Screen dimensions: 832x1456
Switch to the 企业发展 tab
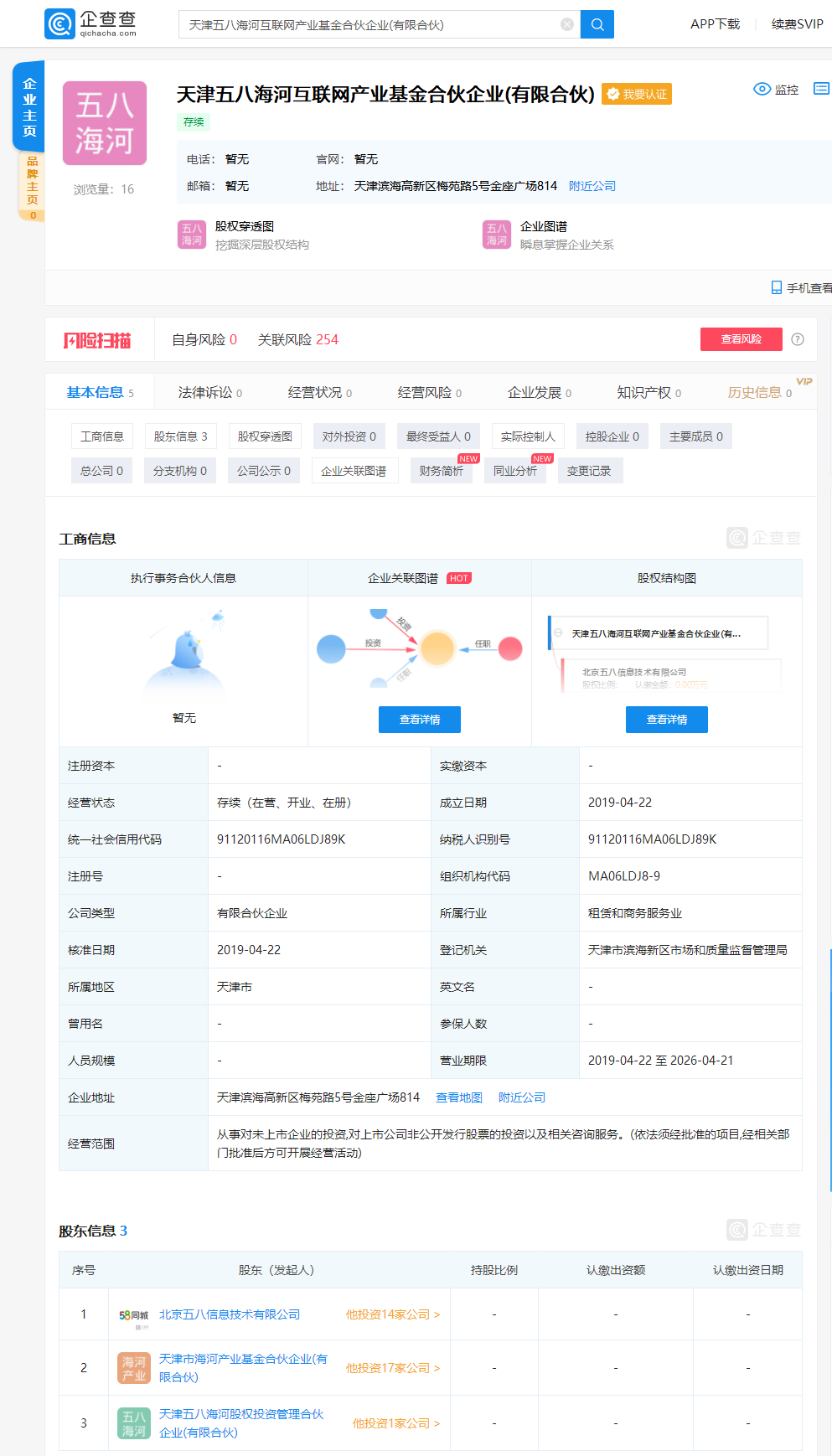[x=540, y=392]
